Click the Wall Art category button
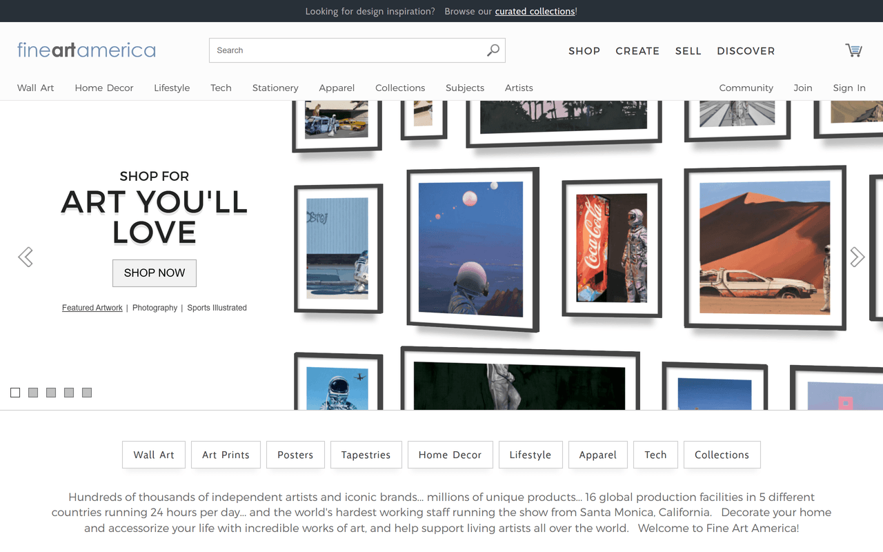883x552 pixels. [154, 455]
